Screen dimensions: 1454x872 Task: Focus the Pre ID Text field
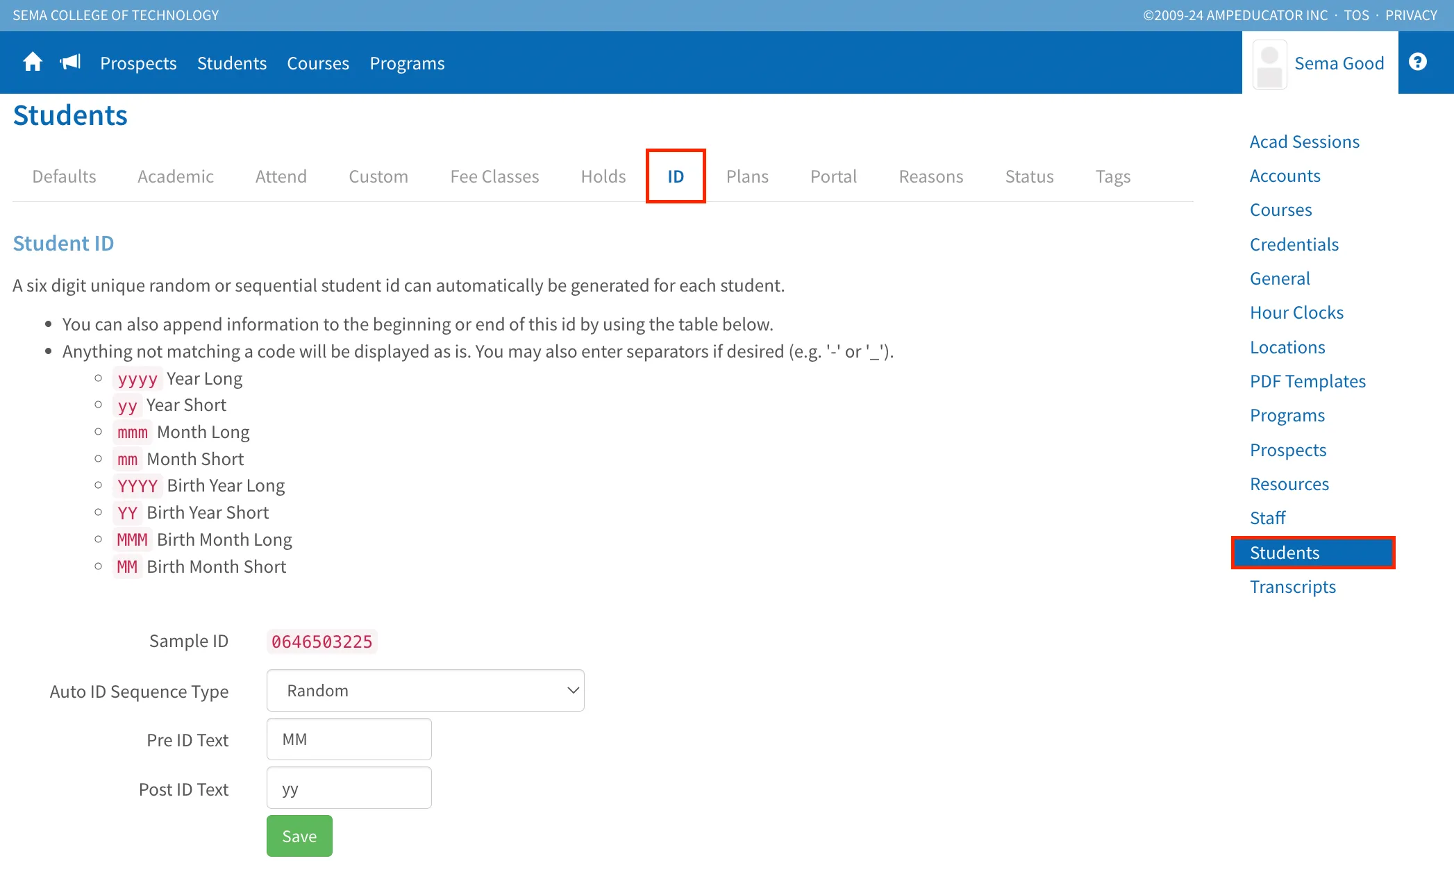coord(349,739)
